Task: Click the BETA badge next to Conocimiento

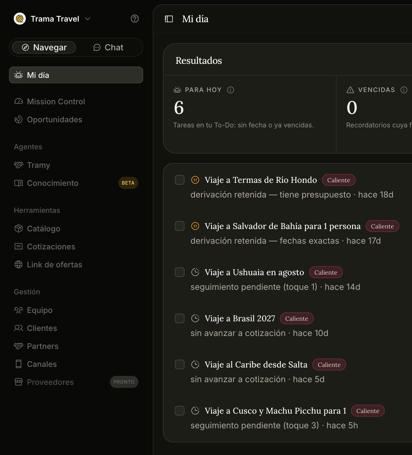Action: 128,183
